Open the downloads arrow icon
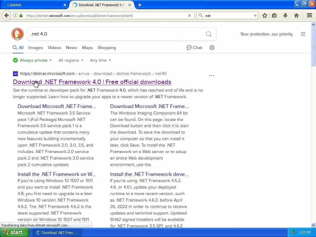 (285, 15)
